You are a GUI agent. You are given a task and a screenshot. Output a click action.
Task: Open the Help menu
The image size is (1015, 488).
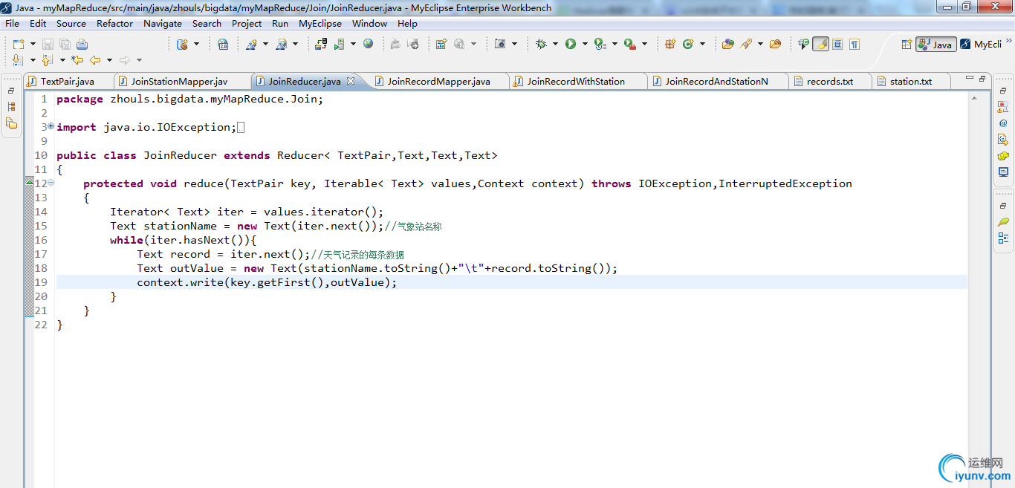coord(407,23)
